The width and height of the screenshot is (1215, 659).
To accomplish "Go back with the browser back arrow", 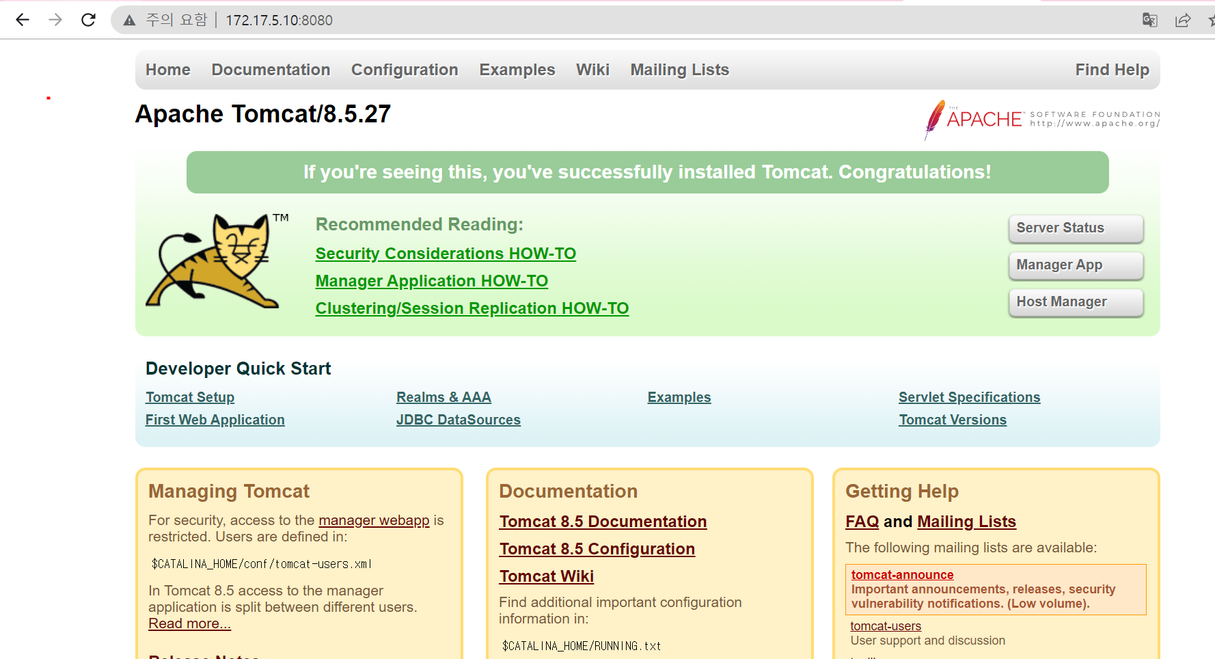I will point(23,20).
